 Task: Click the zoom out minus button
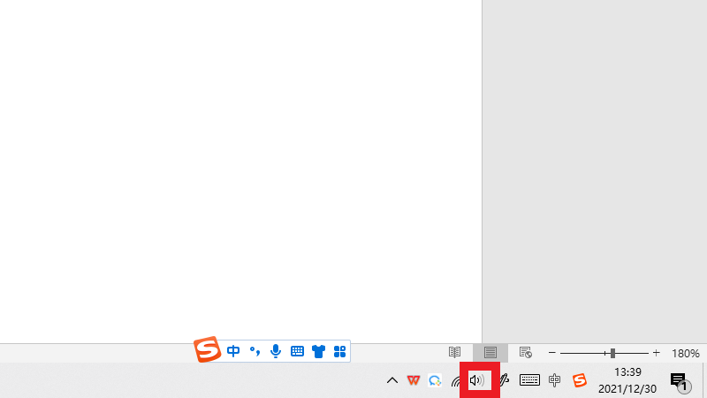pyautogui.click(x=552, y=353)
